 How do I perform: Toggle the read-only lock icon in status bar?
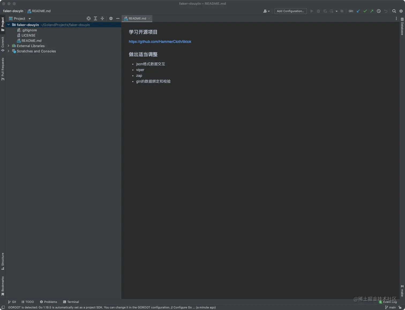400,307
